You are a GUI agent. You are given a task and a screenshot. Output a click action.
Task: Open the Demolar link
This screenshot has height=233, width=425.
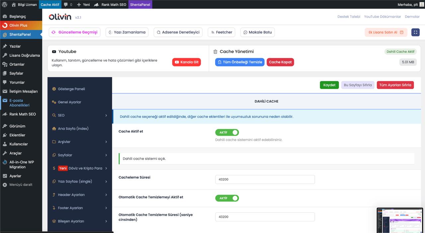(x=412, y=17)
